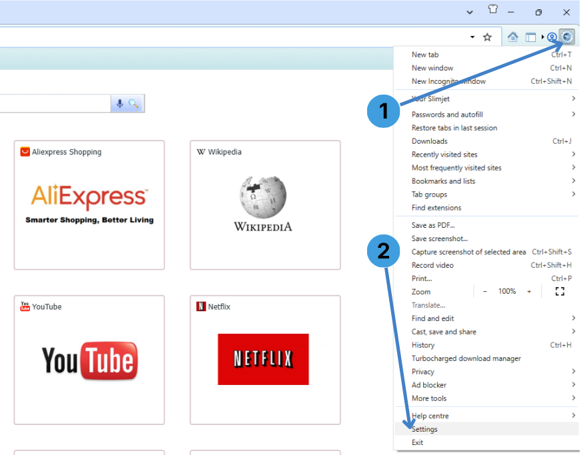Select Capture screenshot of selected area
The width and height of the screenshot is (581, 455).
point(486,252)
